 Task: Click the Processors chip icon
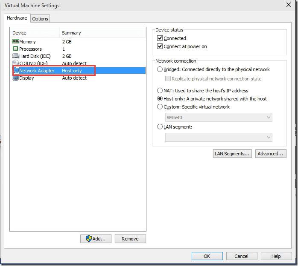15,49
